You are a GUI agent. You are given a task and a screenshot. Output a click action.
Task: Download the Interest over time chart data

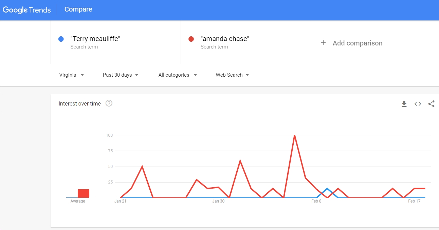click(404, 104)
